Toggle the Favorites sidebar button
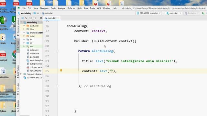The image size is (207, 116). (18, 89)
